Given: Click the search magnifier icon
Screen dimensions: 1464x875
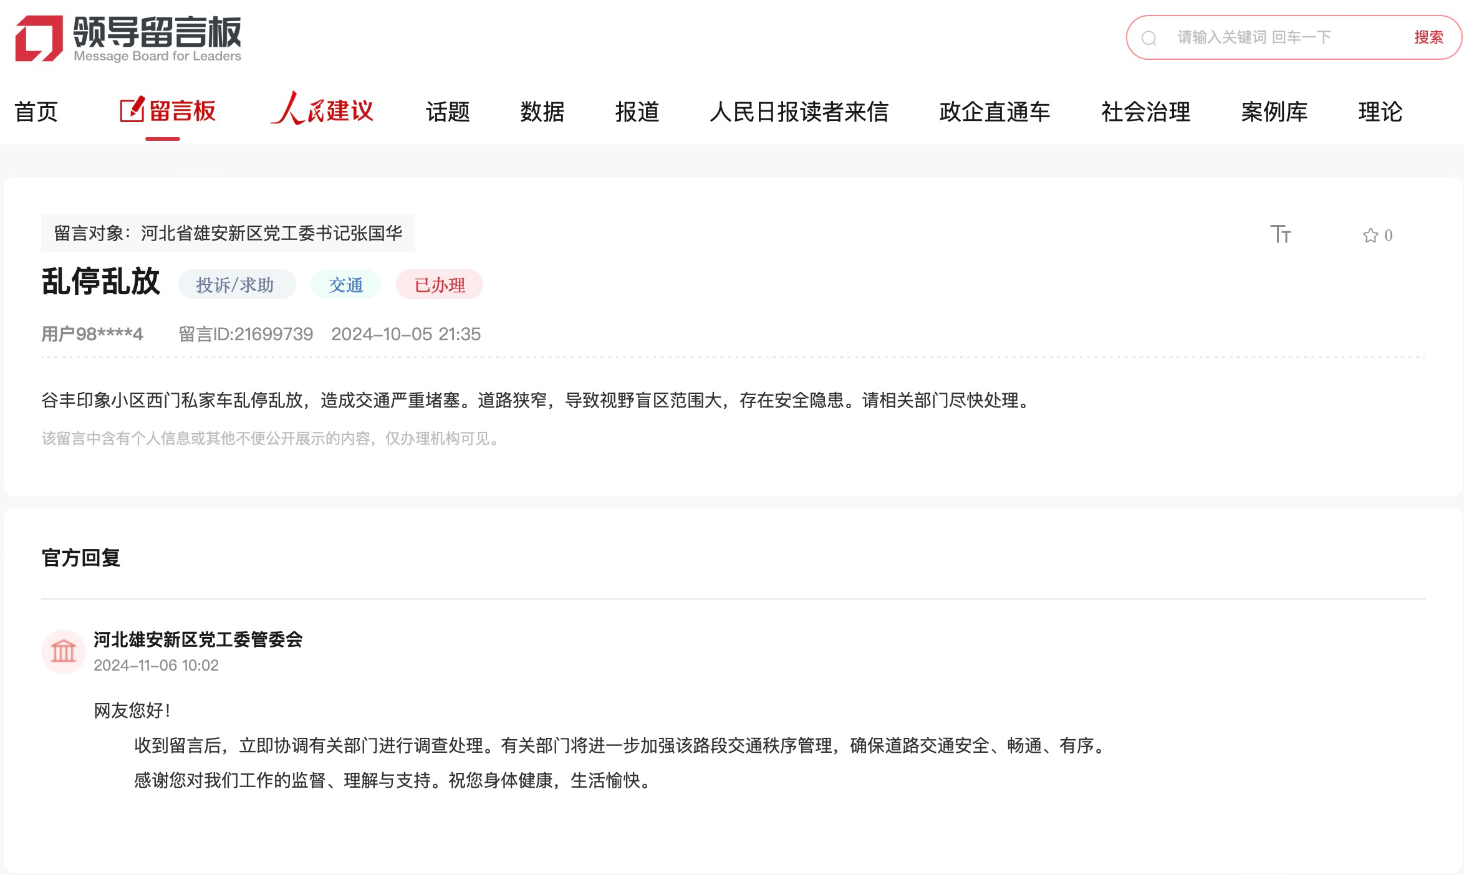Looking at the screenshot, I should (x=1149, y=39).
